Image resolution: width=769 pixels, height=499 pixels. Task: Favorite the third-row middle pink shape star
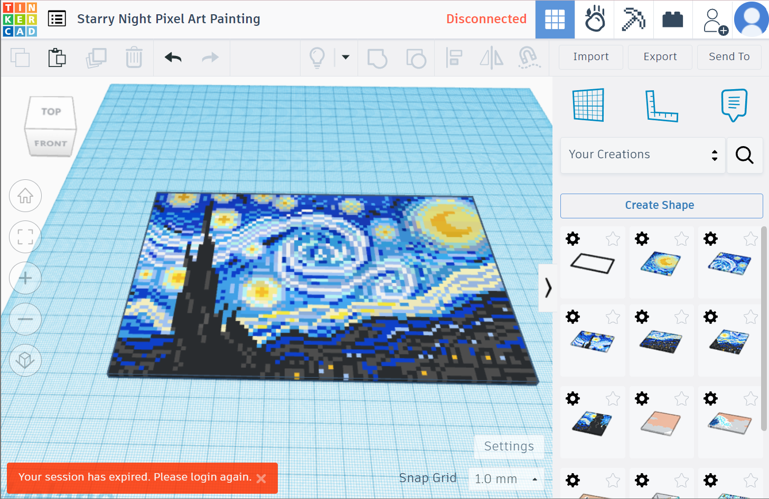pos(681,399)
